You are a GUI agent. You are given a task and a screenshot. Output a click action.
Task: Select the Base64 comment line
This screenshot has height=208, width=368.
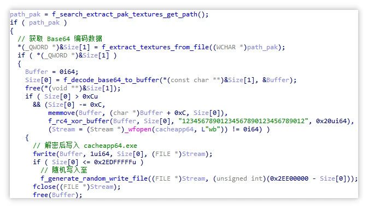[60, 39]
